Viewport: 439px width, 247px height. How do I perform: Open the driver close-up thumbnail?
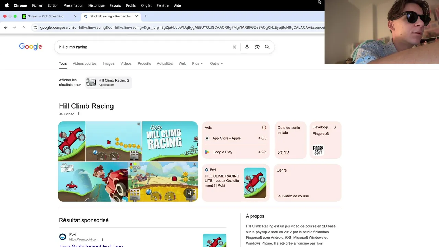[x=93, y=182]
